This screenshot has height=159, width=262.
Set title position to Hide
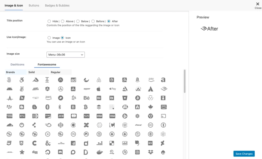click(49, 21)
